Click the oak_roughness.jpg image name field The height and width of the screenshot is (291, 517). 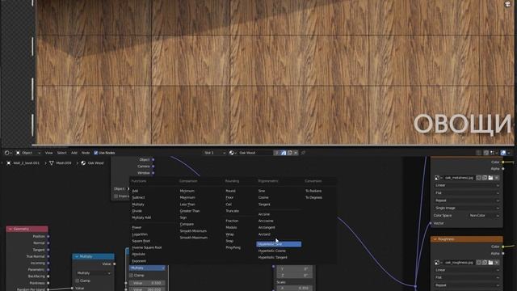point(460,263)
